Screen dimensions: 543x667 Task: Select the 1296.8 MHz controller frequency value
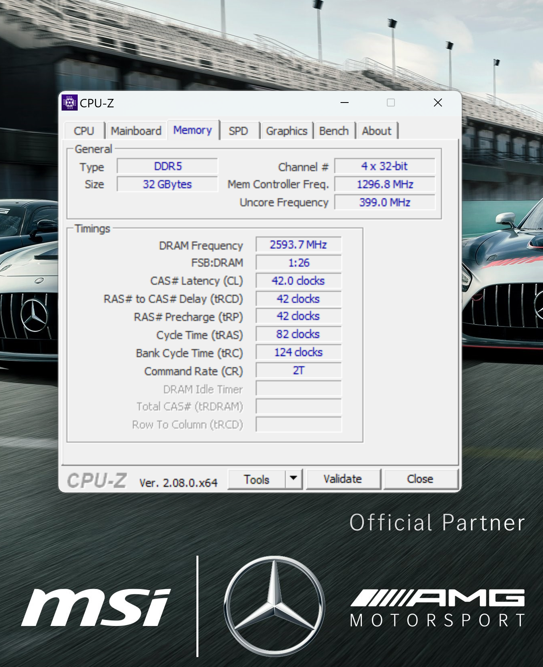(x=385, y=185)
